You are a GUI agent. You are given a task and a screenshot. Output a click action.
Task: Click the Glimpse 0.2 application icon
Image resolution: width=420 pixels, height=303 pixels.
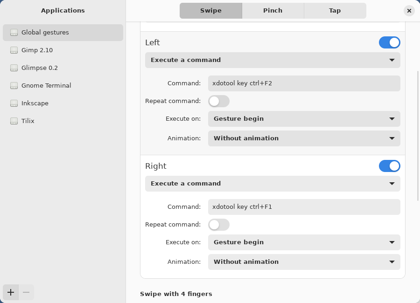[x=14, y=68]
